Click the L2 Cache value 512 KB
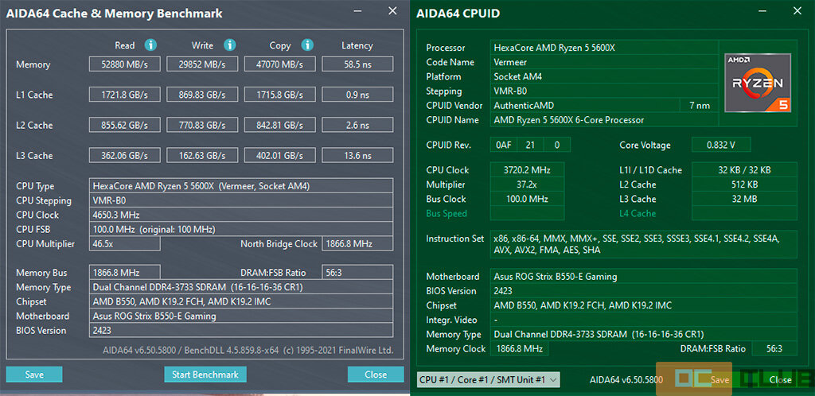The width and height of the screenshot is (815, 396). 744,184
